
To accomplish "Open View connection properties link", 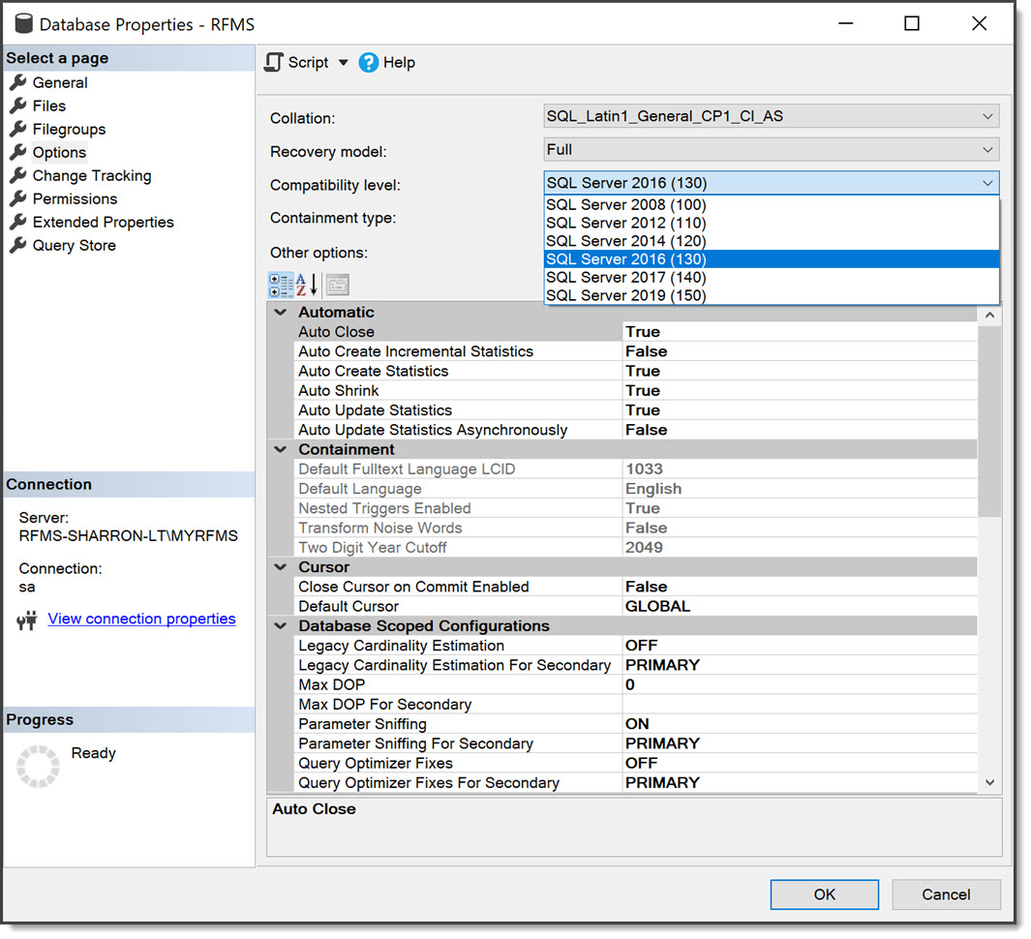I will coord(141,620).
